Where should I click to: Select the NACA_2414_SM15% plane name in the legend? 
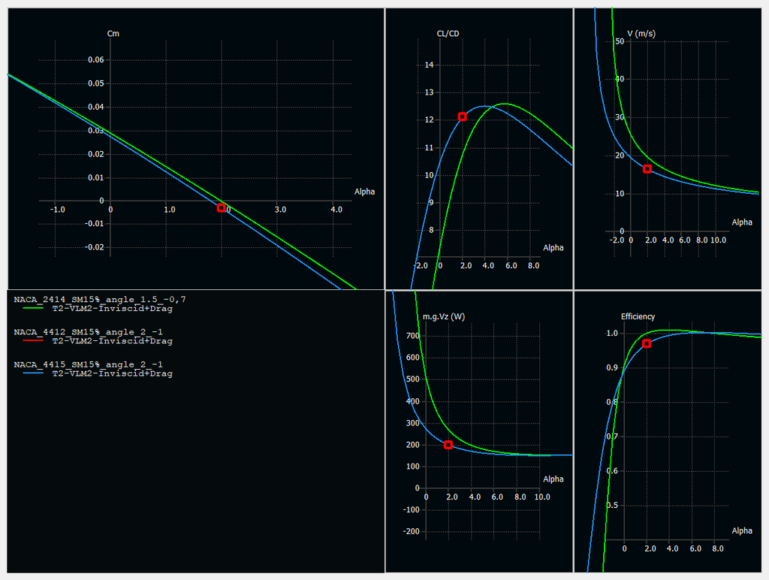[99, 299]
